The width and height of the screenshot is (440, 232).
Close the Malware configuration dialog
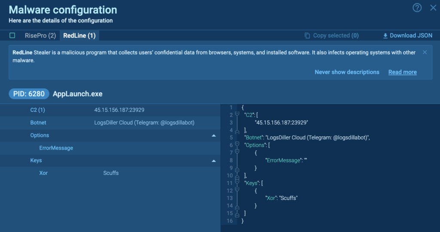tap(433, 8)
